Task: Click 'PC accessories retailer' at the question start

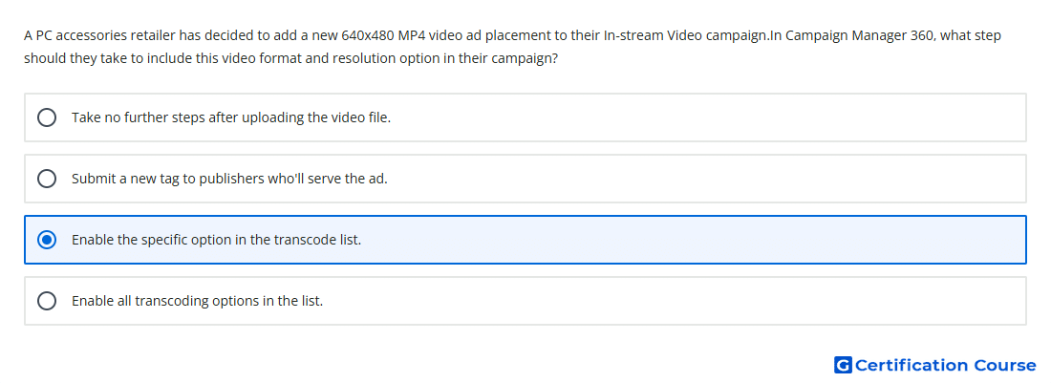Action: (x=97, y=35)
